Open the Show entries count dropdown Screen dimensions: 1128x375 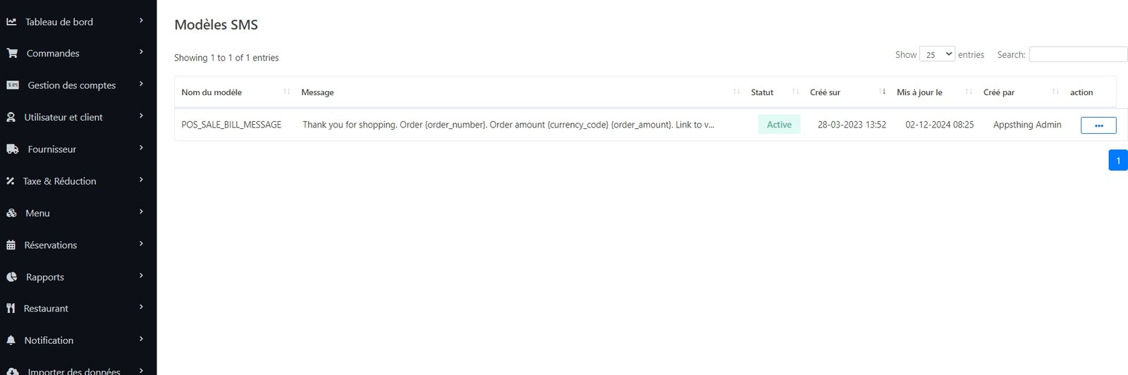pyautogui.click(x=937, y=54)
